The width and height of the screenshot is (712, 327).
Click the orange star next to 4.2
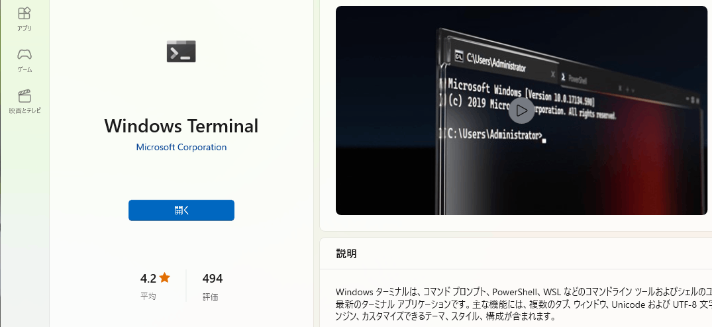click(164, 277)
